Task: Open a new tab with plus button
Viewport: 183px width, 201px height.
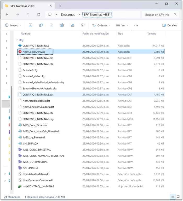Action: tap(60, 6)
